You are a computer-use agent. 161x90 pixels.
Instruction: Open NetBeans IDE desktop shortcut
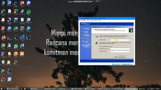coord(29,21)
